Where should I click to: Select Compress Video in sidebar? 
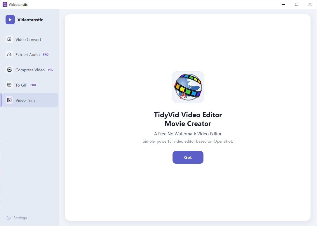[x=30, y=70]
